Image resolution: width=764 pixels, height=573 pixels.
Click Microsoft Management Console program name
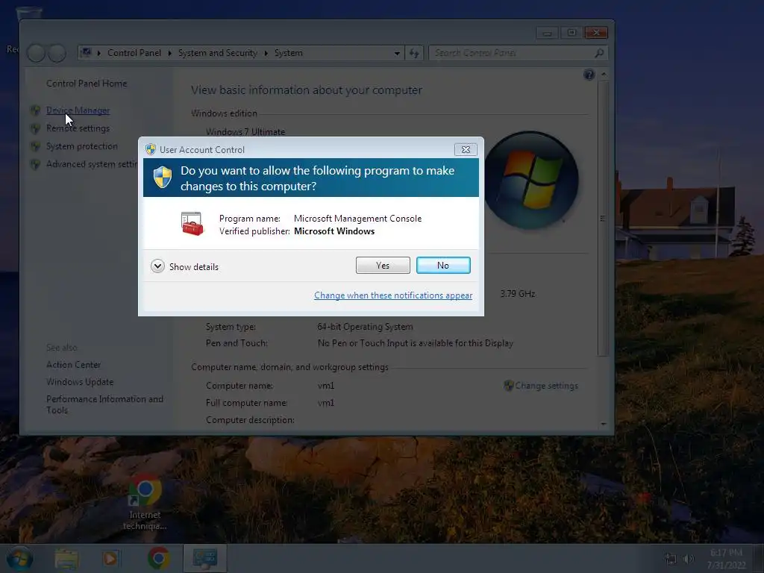pyautogui.click(x=357, y=219)
